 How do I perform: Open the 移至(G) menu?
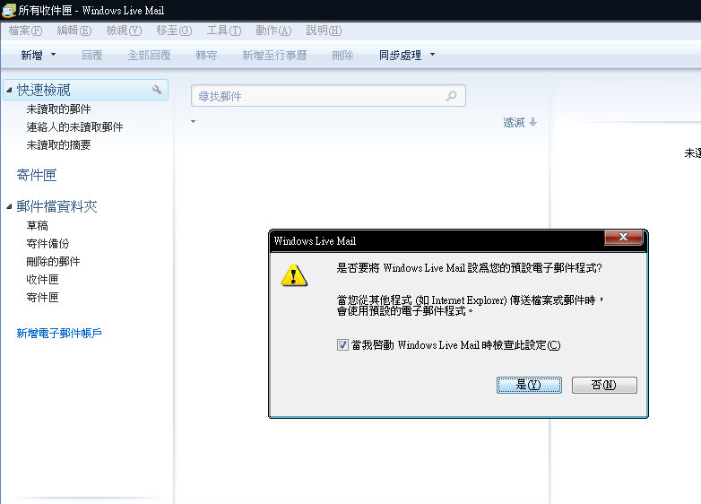(174, 30)
